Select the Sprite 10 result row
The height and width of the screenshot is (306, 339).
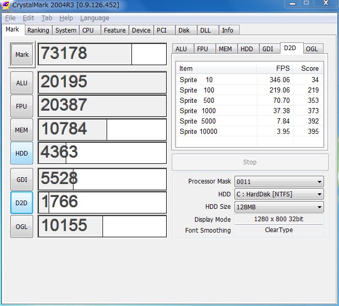pos(249,80)
